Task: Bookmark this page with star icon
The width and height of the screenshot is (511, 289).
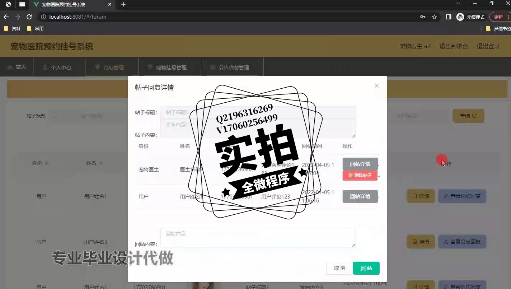Action: (434, 17)
